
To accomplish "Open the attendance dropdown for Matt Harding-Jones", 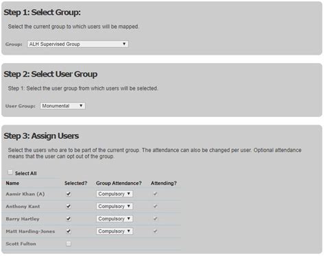I will (115, 231).
